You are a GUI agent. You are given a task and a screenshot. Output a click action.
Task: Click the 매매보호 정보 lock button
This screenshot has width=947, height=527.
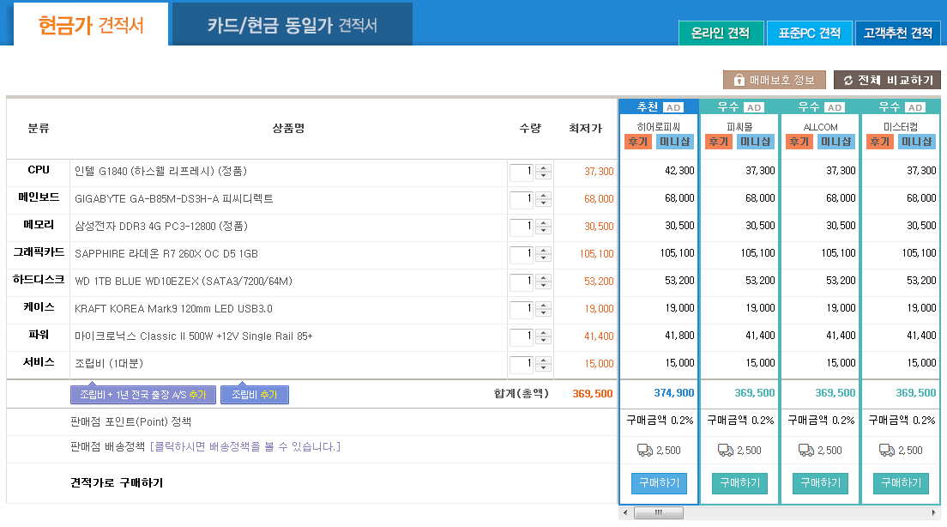tap(774, 80)
